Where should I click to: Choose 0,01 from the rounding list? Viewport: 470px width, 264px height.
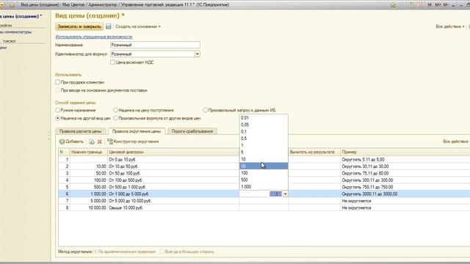click(x=264, y=118)
